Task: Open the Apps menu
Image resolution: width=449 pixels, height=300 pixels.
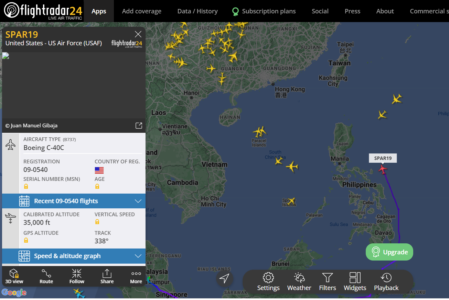Action: [x=99, y=11]
